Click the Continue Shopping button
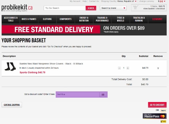The image size is (169, 124). (x=12, y=105)
